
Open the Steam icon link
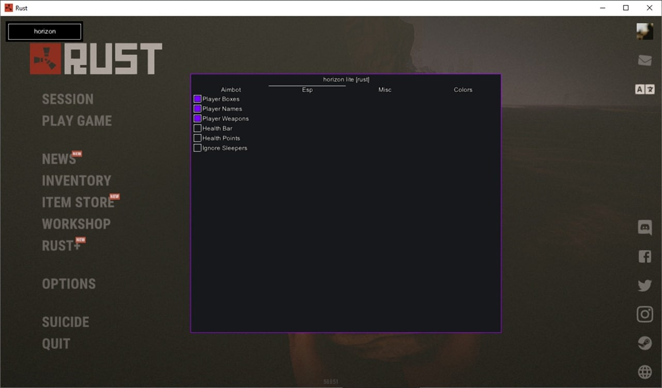click(x=644, y=343)
